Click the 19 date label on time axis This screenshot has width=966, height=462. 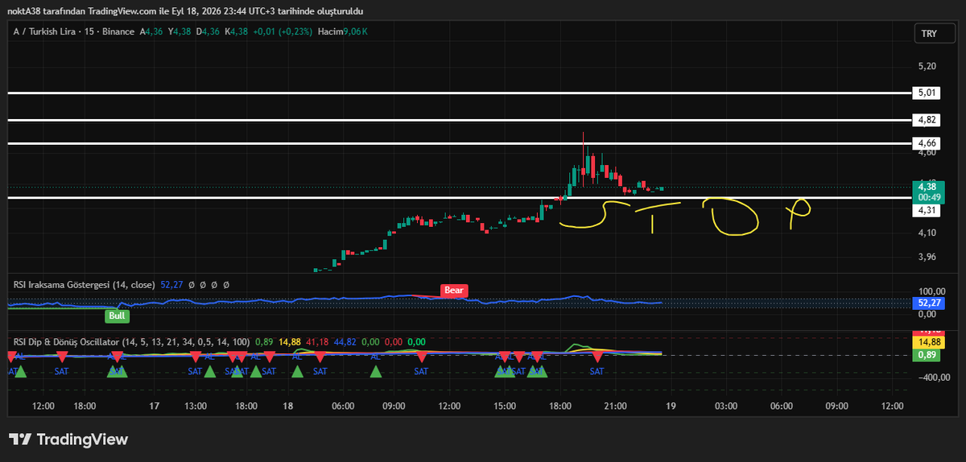pyautogui.click(x=670, y=406)
